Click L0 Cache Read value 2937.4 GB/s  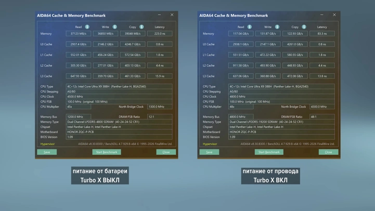click(x=79, y=44)
